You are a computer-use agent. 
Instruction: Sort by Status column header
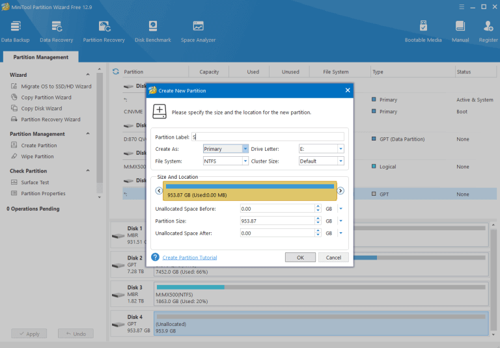pos(475,72)
